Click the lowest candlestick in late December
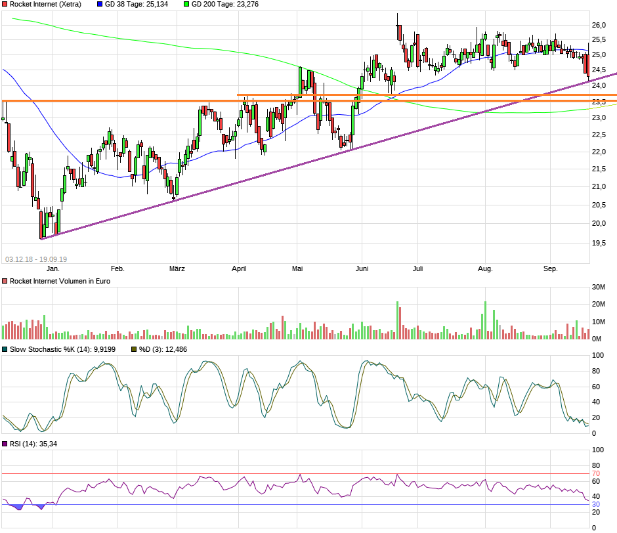This screenshot has width=617, height=533. [41, 224]
